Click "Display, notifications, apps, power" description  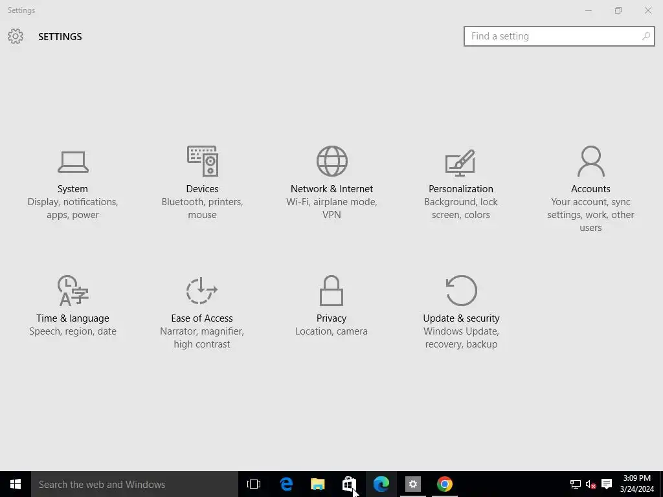(73, 208)
